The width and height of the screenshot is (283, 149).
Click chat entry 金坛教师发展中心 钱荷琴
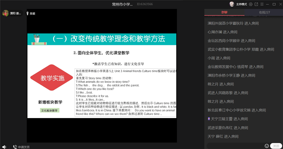tap(235, 67)
